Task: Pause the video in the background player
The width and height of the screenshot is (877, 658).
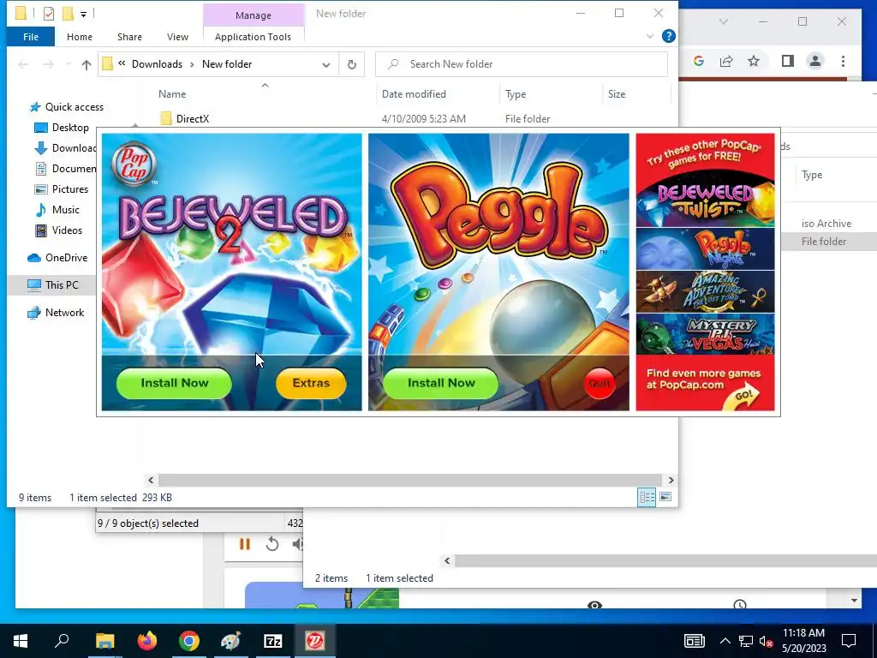Action: (x=244, y=544)
